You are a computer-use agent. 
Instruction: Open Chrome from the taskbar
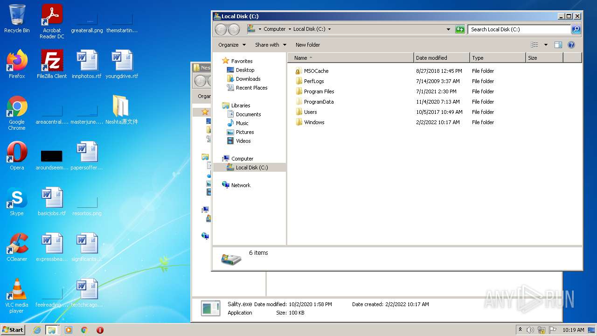[x=84, y=330]
